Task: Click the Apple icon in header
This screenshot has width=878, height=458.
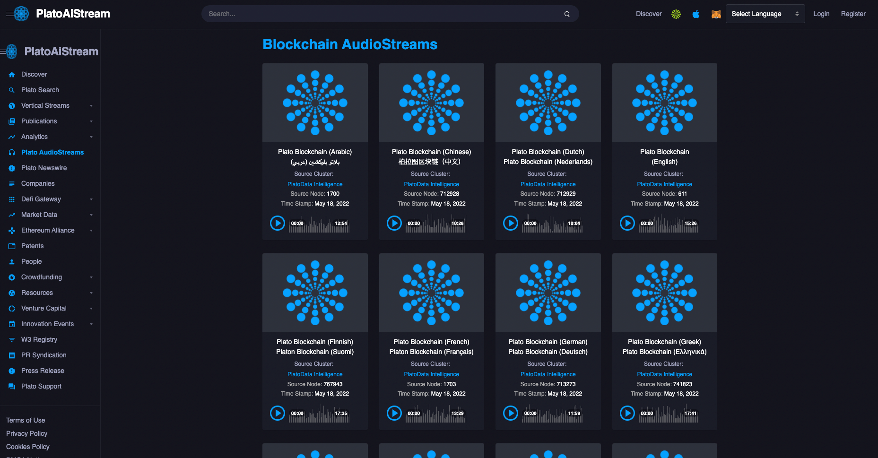Action: (696, 14)
